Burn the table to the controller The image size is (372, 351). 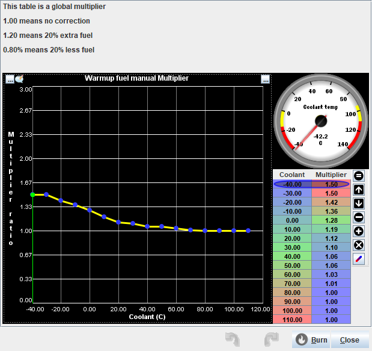coord(311,340)
